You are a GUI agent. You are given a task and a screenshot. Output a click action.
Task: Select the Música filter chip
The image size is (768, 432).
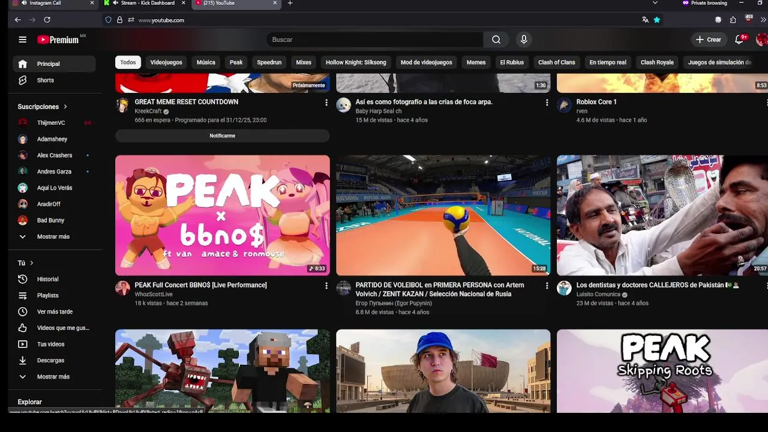pyautogui.click(x=206, y=62)
